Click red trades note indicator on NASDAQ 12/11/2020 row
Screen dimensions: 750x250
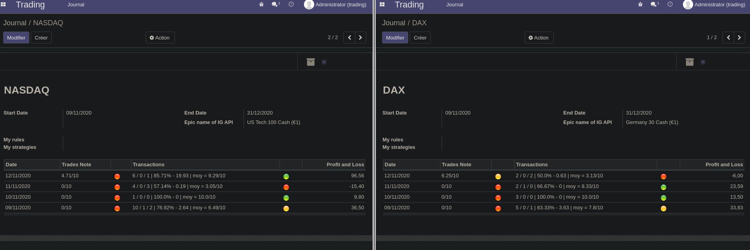pyautogui.click(x=117, y=177)
